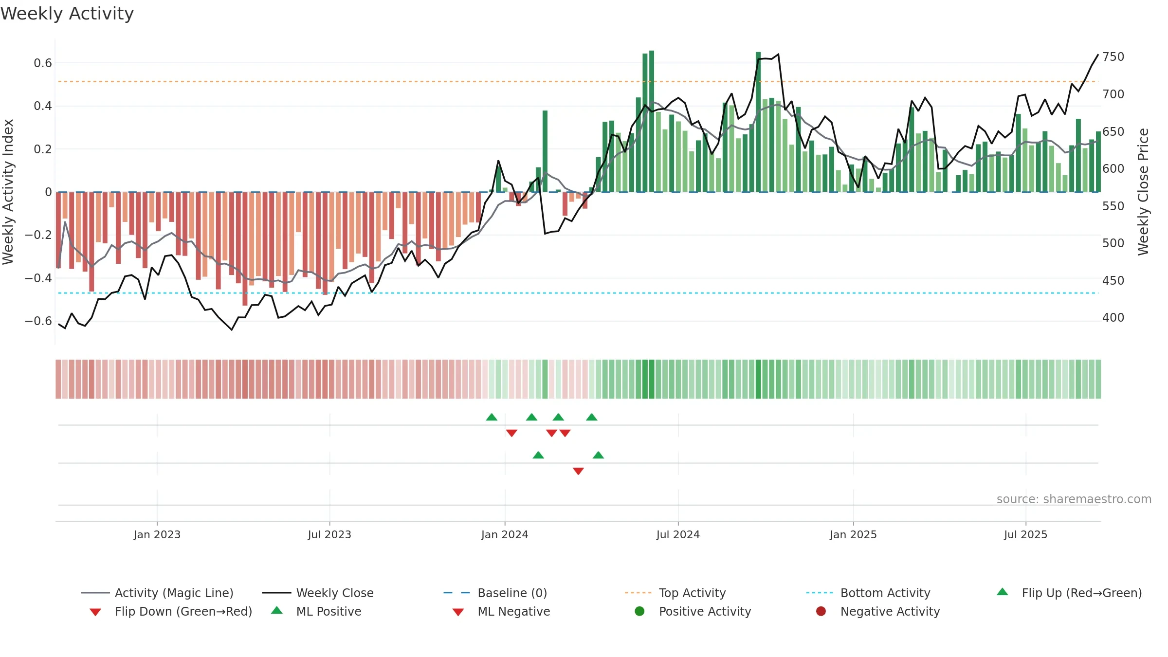Click the lowest red ML negative triangle marker
Screen dimensions: 1168x657
coord(578,471)
